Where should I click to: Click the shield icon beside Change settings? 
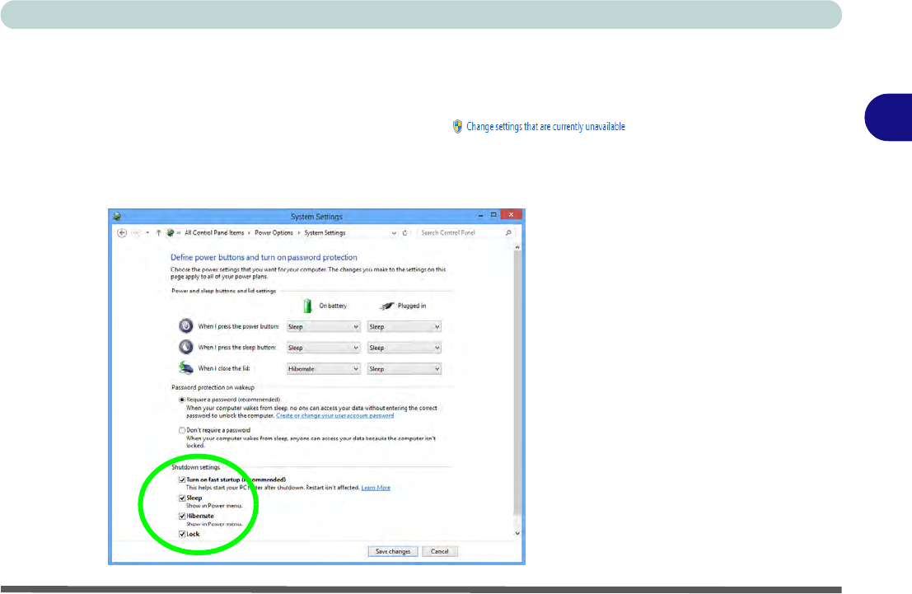pyautogui.click(x=458, y=126)
